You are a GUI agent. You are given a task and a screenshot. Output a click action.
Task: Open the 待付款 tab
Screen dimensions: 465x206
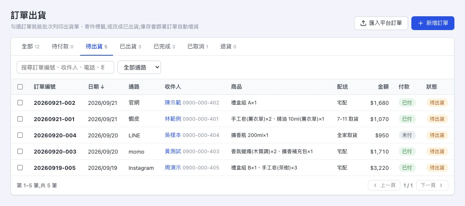[x=63, y=47]
